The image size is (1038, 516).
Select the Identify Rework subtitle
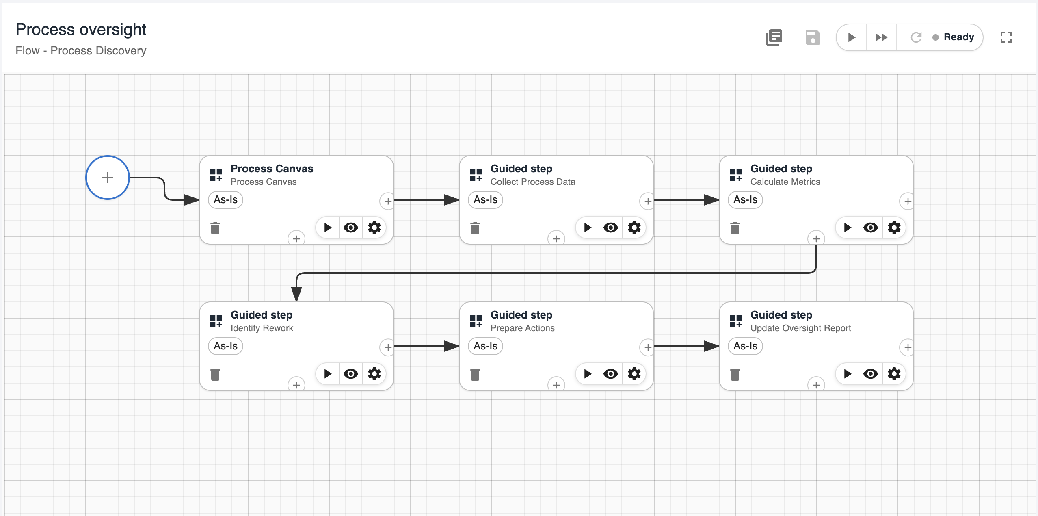262,328
